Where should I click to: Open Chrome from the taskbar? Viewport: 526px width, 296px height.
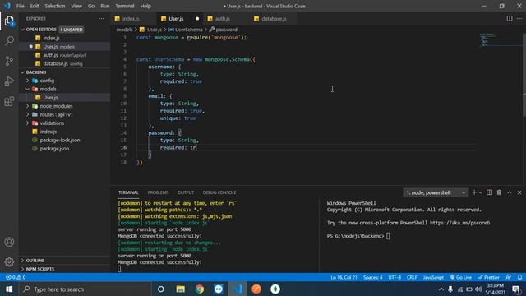click(x=200, y=289)
